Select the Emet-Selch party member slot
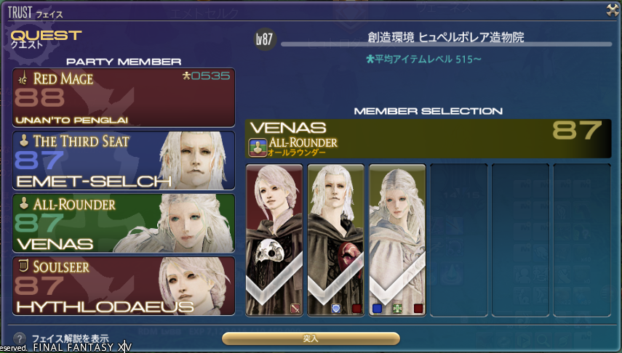 (124, 161)
